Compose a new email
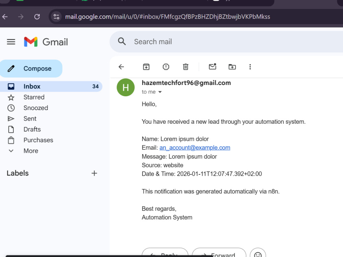 31,69
